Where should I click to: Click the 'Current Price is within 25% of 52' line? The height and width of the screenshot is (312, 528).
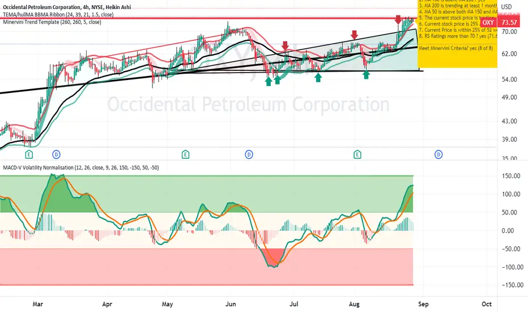[x=458, y=30]
